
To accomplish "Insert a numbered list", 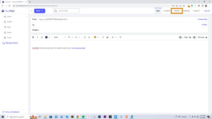I will pos(89,37).
